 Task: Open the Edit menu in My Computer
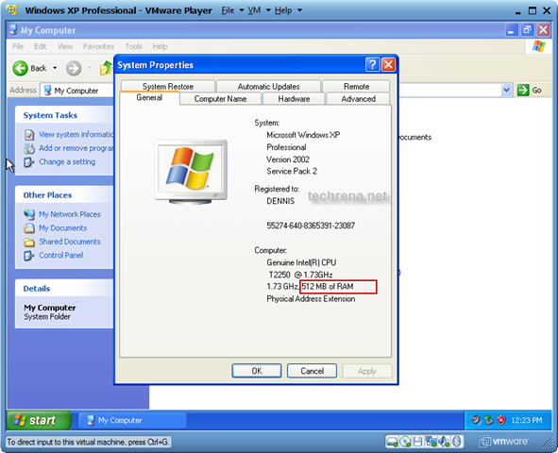point(41,46)
